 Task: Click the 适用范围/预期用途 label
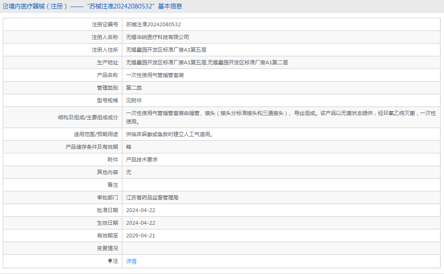(96, 134)
